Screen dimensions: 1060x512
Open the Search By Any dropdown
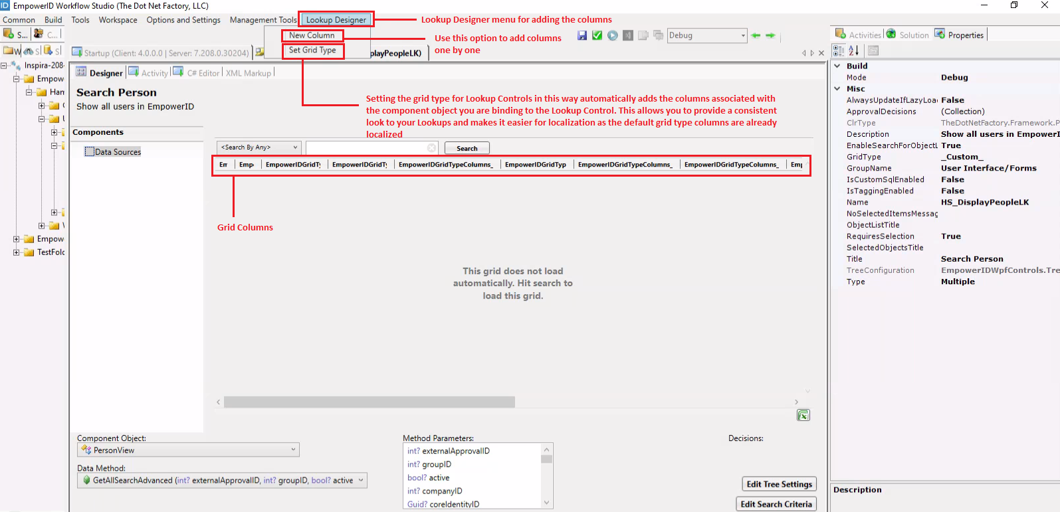(259, 147)
